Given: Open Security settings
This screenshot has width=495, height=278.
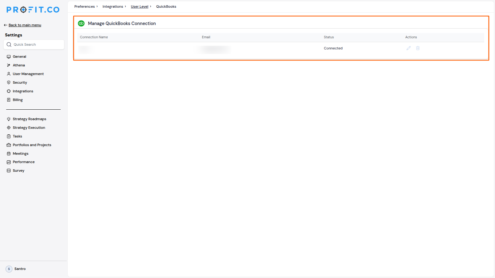Looking at the screenshot, I should (20, 82).
